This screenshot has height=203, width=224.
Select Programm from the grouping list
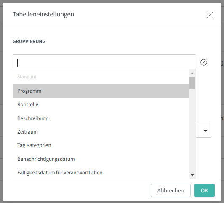pos(101,91)
